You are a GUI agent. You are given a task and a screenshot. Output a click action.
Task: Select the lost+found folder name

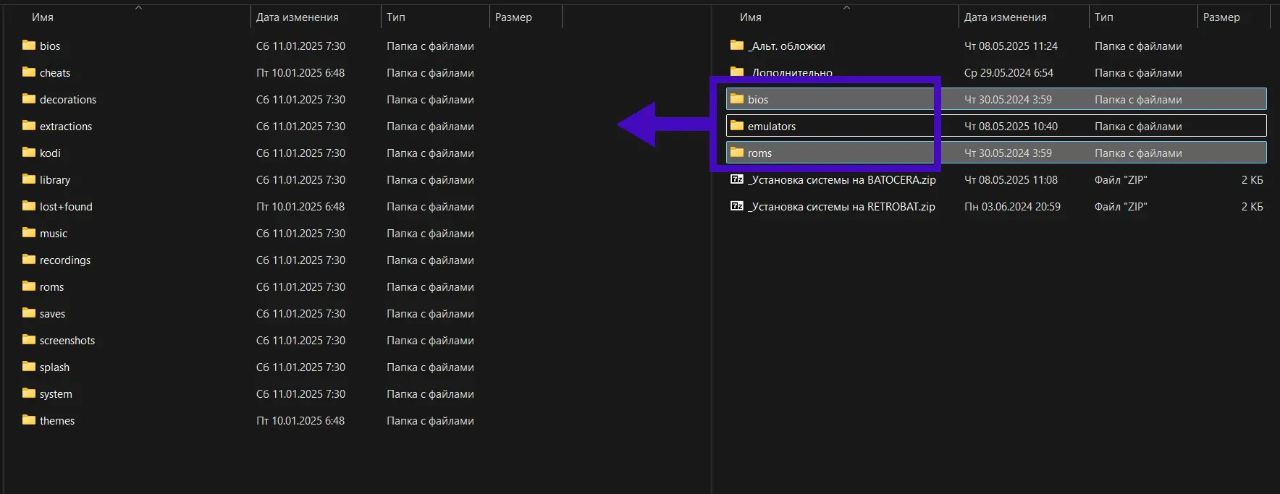pyautogui.click(x=66, y=207)
